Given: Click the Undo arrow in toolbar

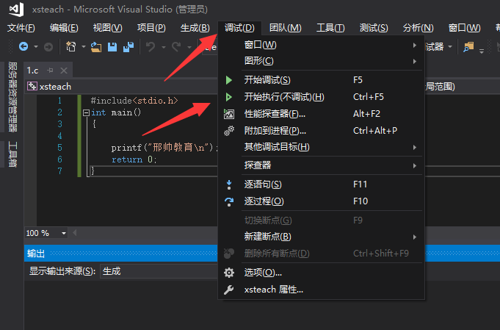Looking at the screenshot, I should click(151, 46).
